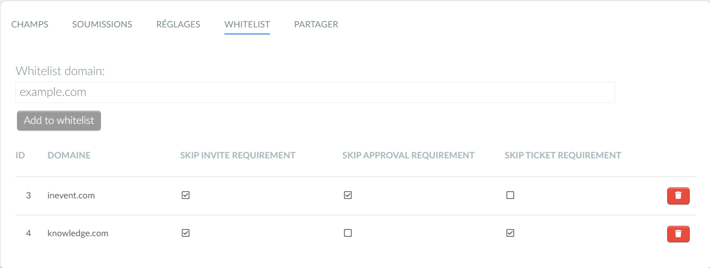
Task: Uncheck skip invite requirement for inevent.com
Action: [x=185, y=195]
